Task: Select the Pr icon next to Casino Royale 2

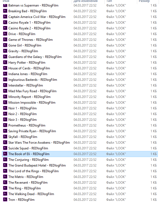Action: click(x=5, y=28)
